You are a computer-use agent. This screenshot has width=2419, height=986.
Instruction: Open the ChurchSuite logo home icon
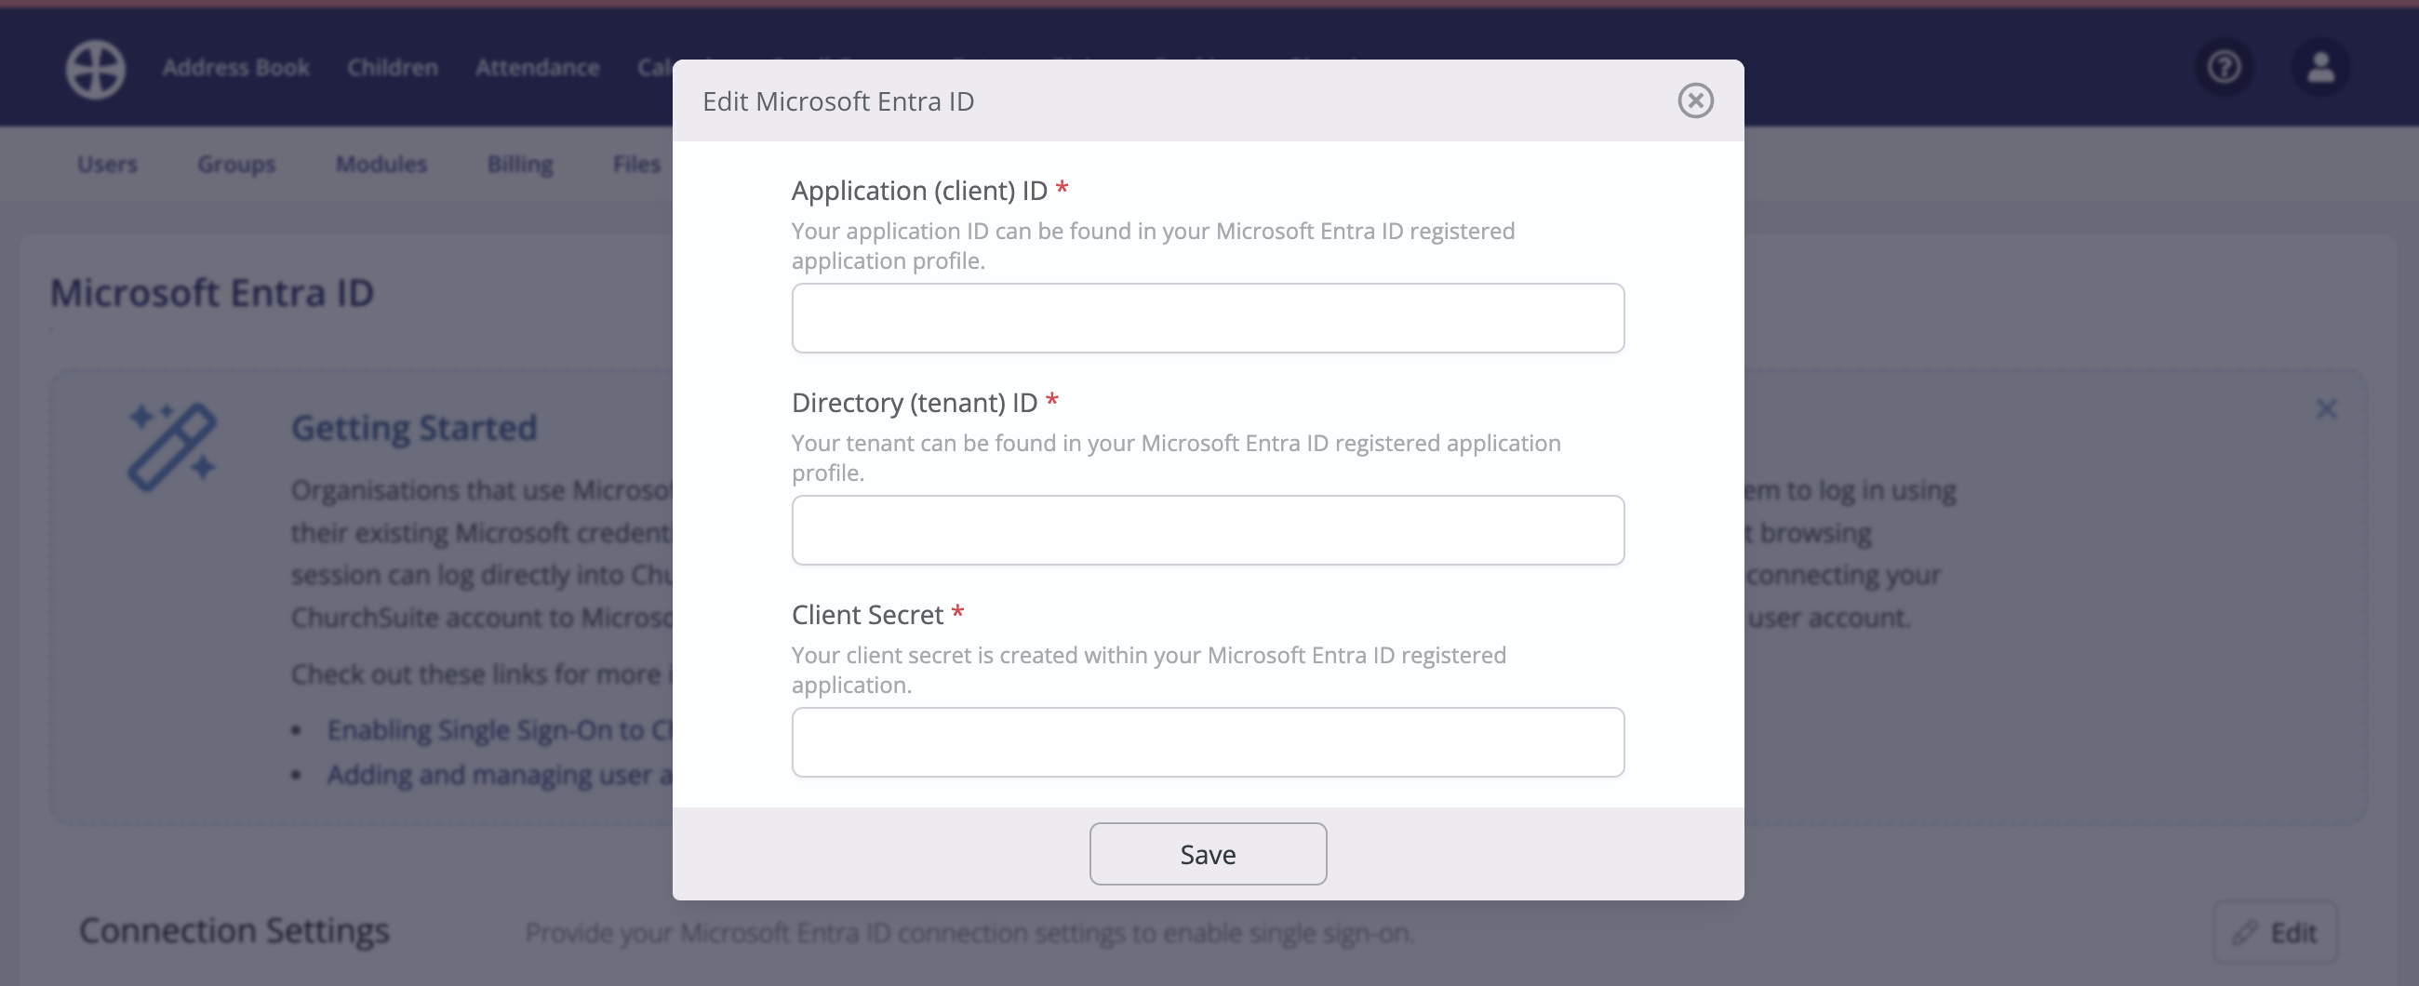(95, 69)
